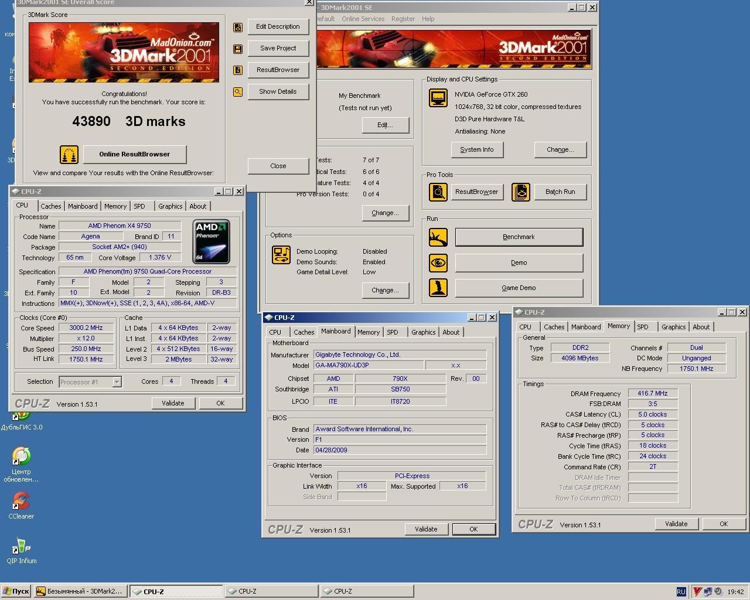This screenshot has width=750, height=600.
Task: Click the red Kaspersky tray icon
Action: coord(697,592)
